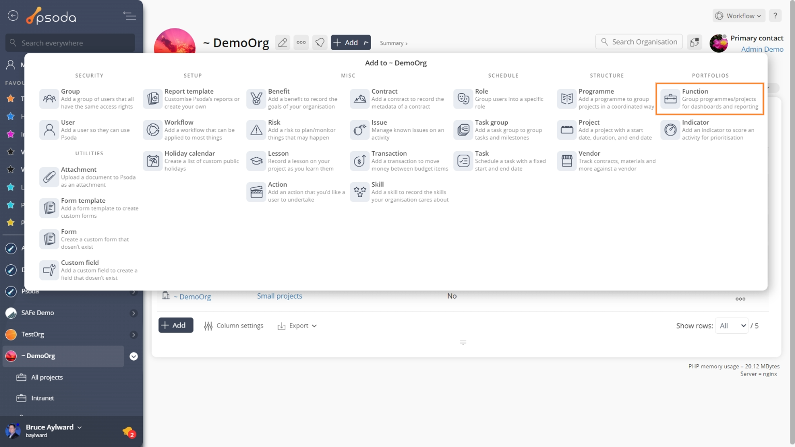Click the Psoda logo
The height and width of the screenshot is (447, 795).
[51, 17]
